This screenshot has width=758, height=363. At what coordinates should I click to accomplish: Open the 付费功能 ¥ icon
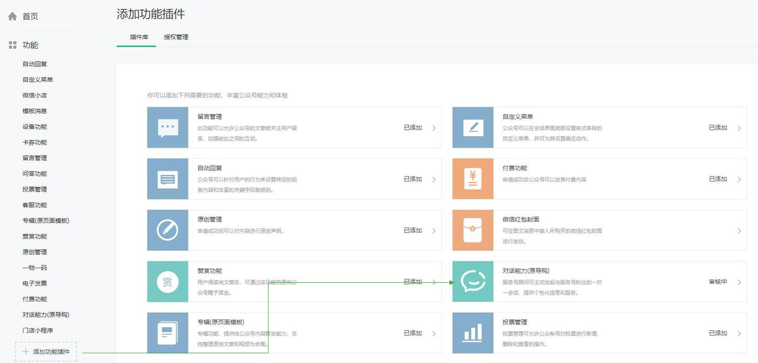pyautogui.click(x=472, y=178)
